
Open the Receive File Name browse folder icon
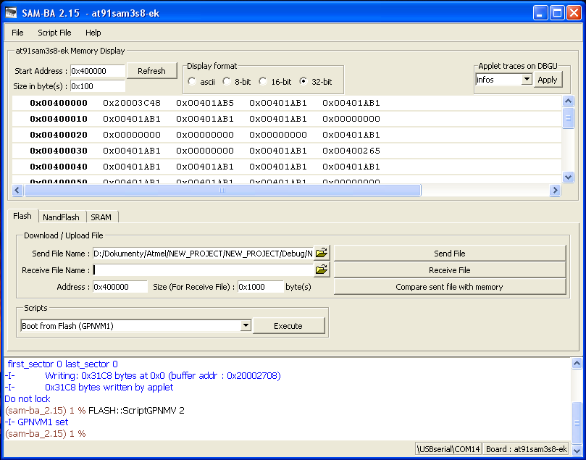point(322,269)
